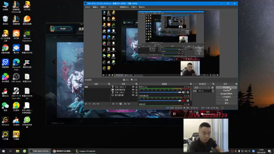Click Start Virtual Camera button

[226, 94]
